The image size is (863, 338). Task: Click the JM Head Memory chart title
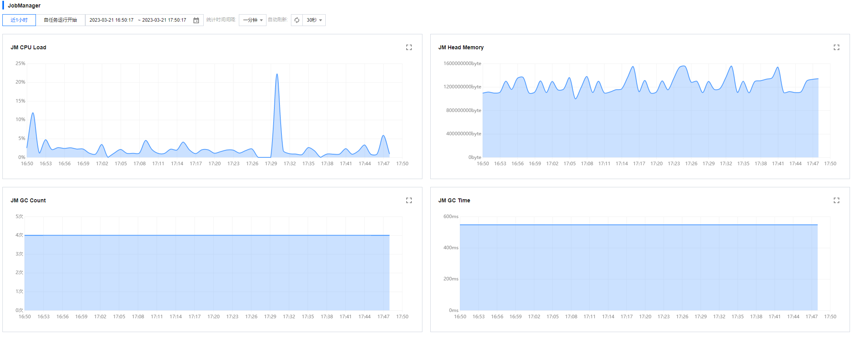(x=461, y=47)
